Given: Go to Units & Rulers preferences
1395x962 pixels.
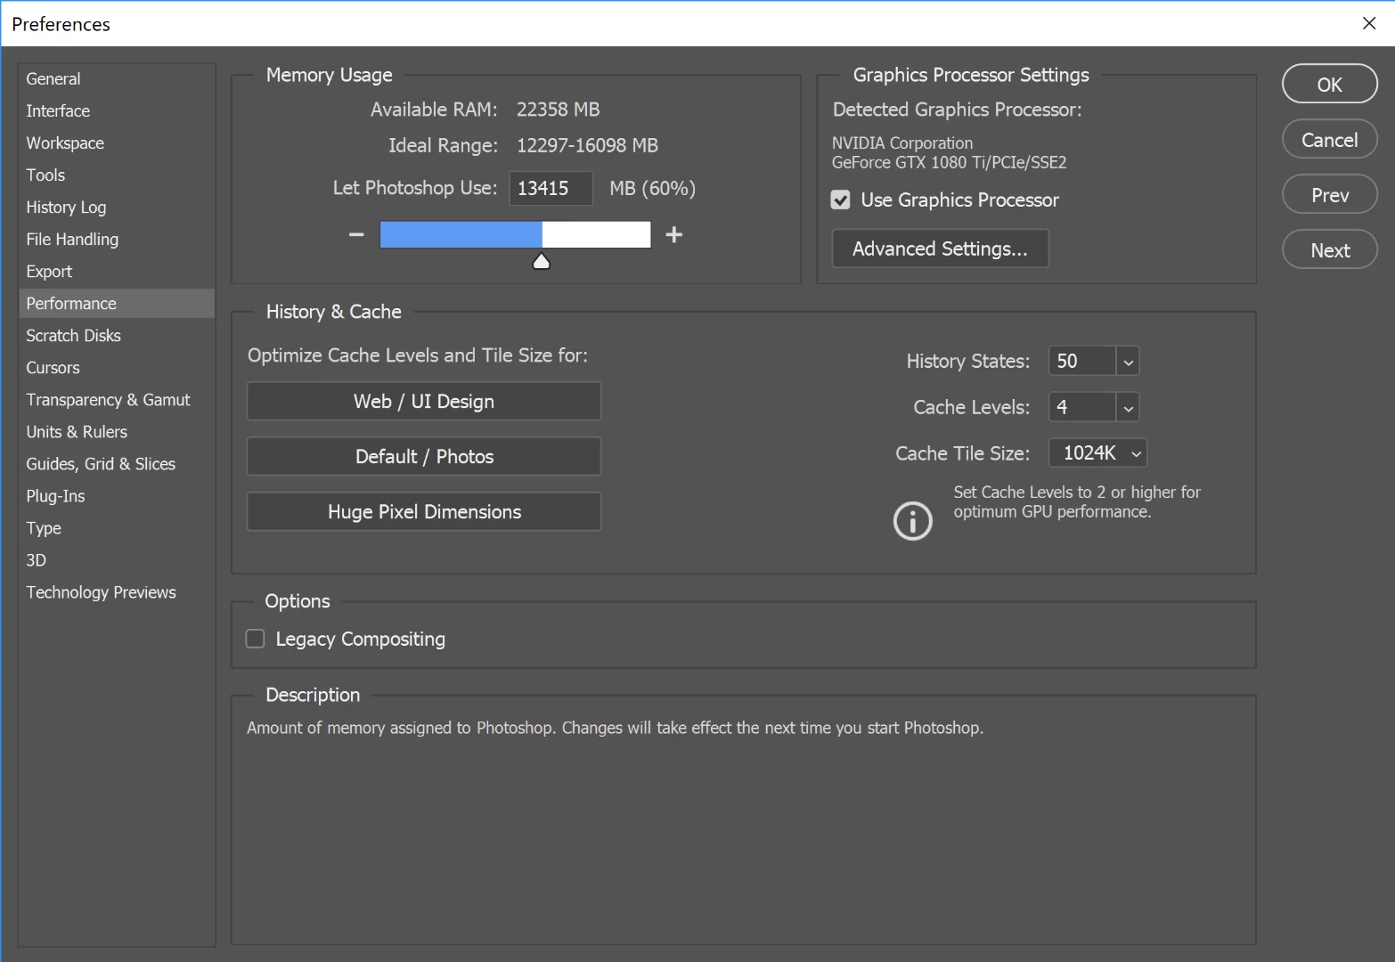Looking at the screenshot, I should [117, 431].
